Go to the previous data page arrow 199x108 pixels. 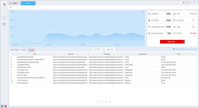click(97, 101)
